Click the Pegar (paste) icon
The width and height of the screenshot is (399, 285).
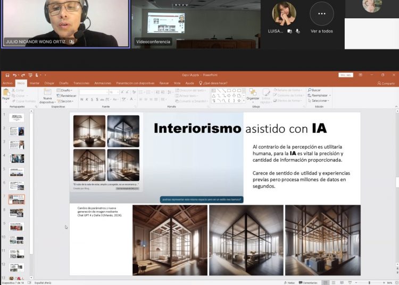pos(6,94)
